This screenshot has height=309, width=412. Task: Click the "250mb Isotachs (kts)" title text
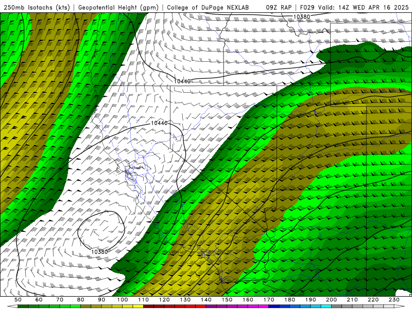click(37, 8)
